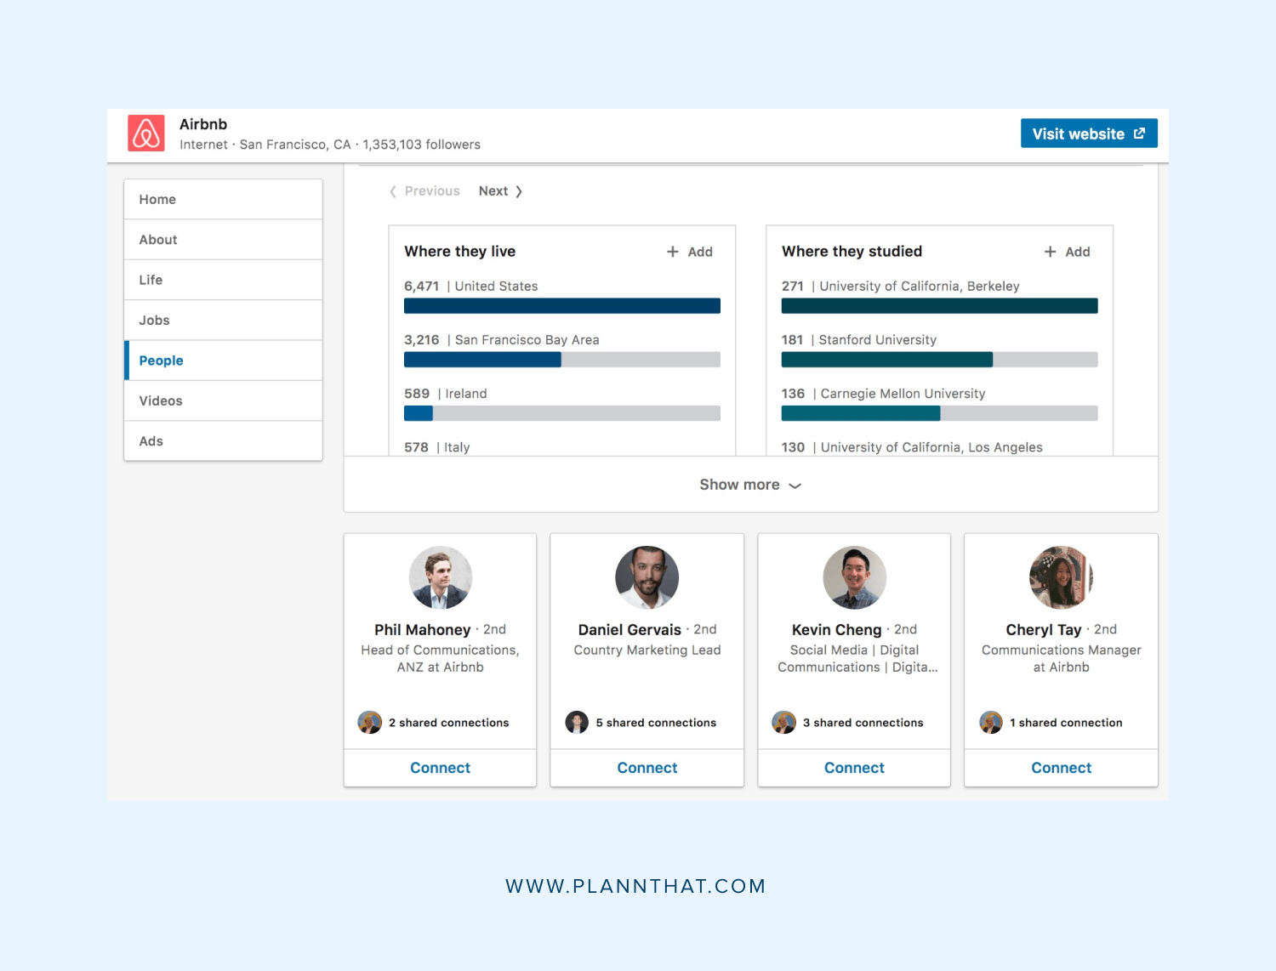This screenshot has height=971, width=1276.
Task: Open Cheryl Tay's profile photo
Action: [x=1062, y=577]
